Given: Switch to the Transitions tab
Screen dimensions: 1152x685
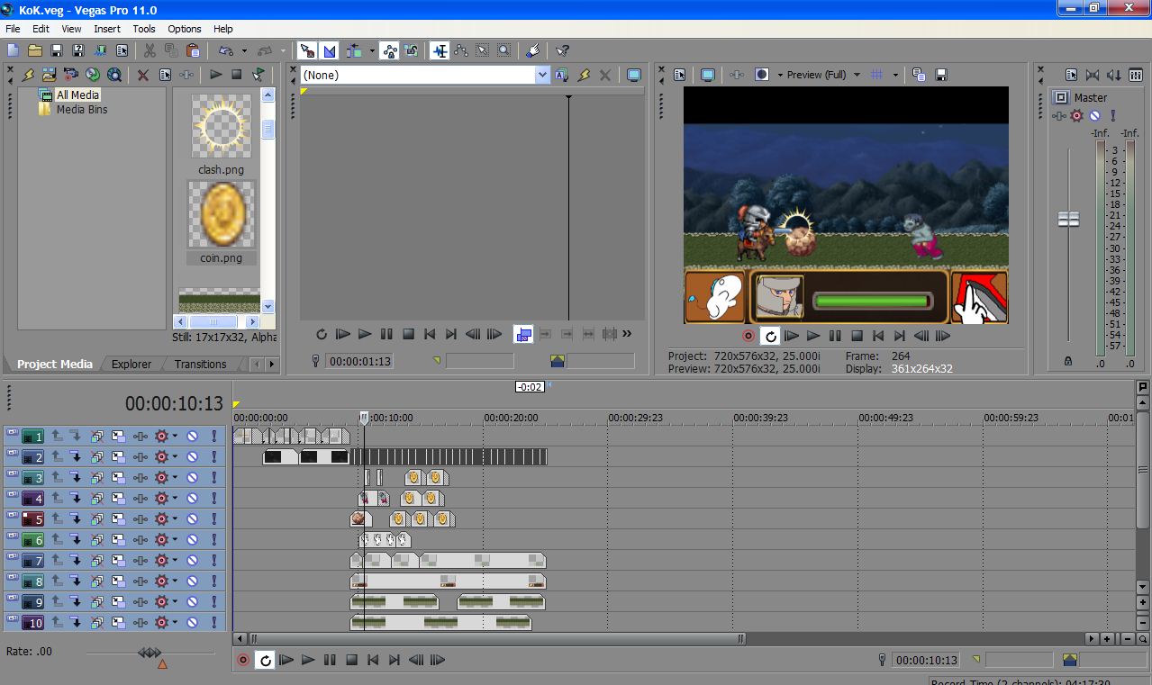Looking at the screenshot, I should 200,365.
